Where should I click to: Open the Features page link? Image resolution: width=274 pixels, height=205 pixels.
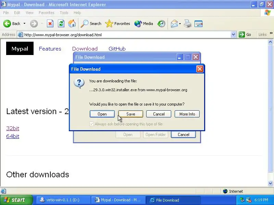[x=50, y=49]
